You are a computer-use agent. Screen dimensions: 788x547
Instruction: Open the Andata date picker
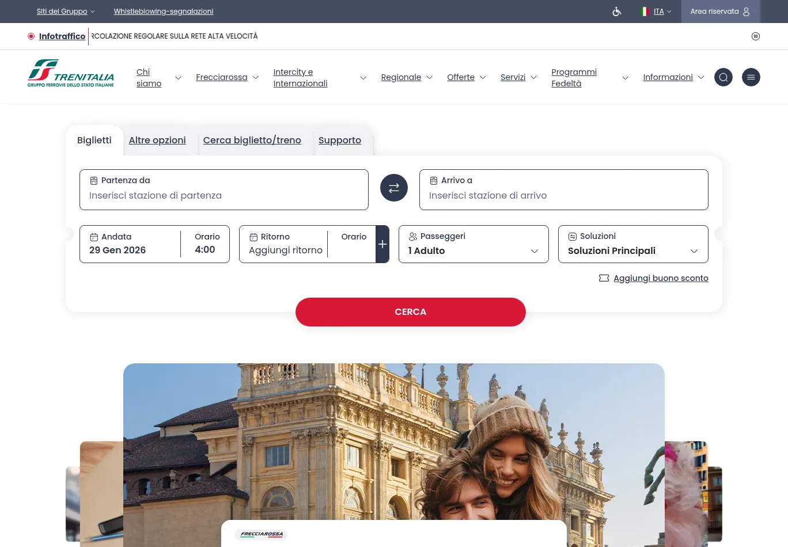click(x=130, y=244)
